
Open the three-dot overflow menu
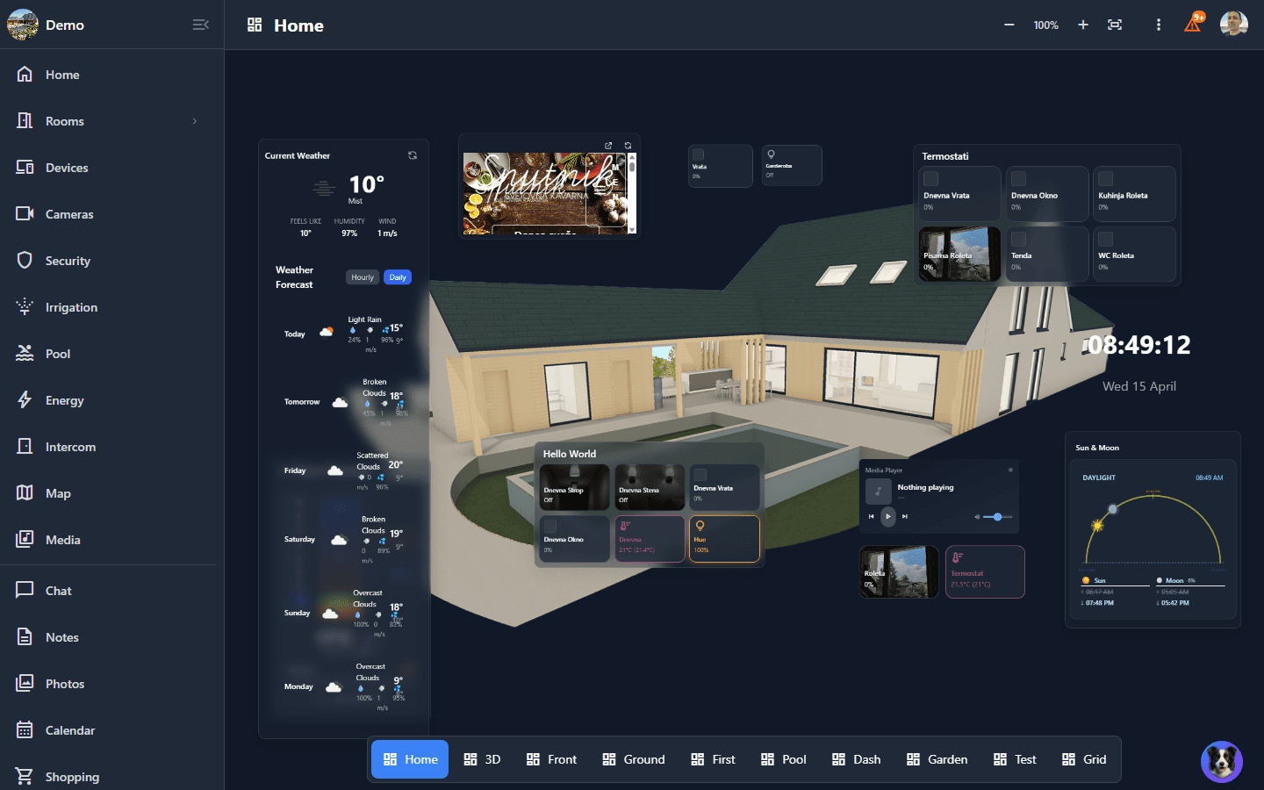[1159, 25]
